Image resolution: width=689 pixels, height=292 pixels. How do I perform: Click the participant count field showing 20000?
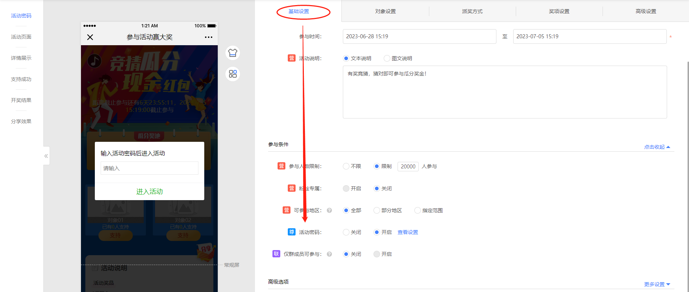point(408,167)
